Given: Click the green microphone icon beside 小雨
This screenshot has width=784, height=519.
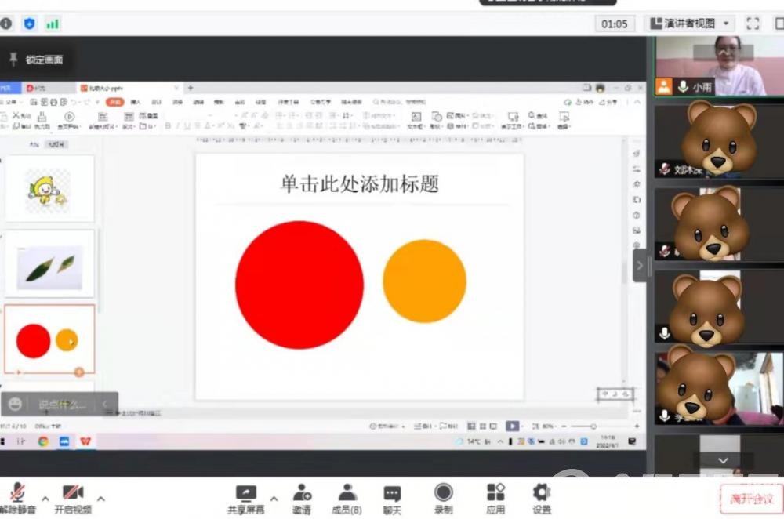Looking at the screenshot, I should click(x=683, y=86).
